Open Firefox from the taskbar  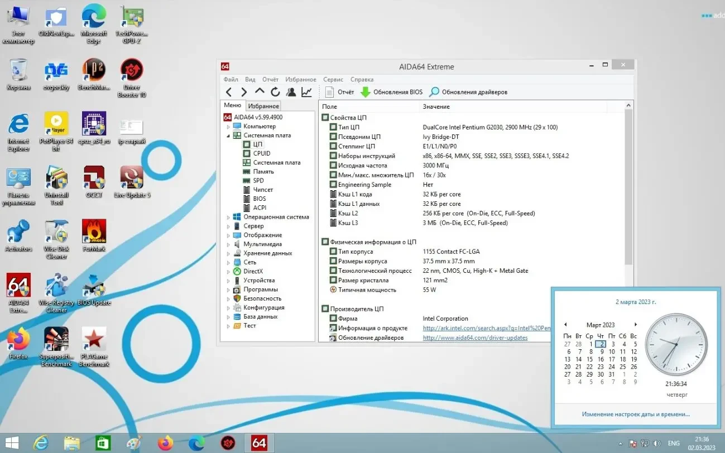pos(166,442)
